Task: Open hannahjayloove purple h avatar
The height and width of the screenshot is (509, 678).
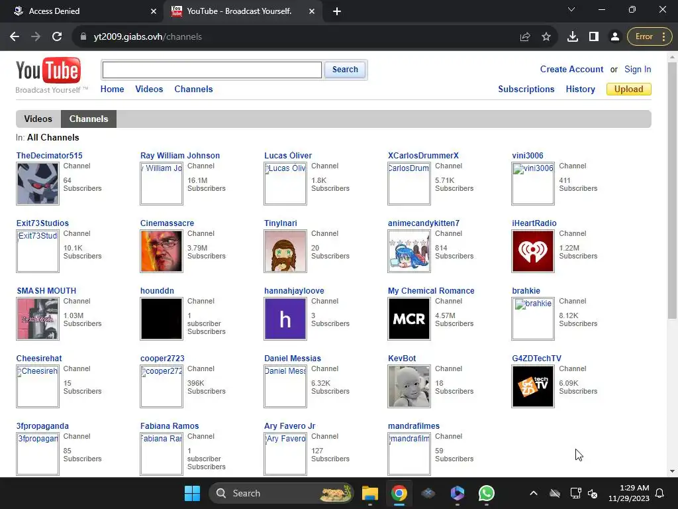Action: pos(285,319)
